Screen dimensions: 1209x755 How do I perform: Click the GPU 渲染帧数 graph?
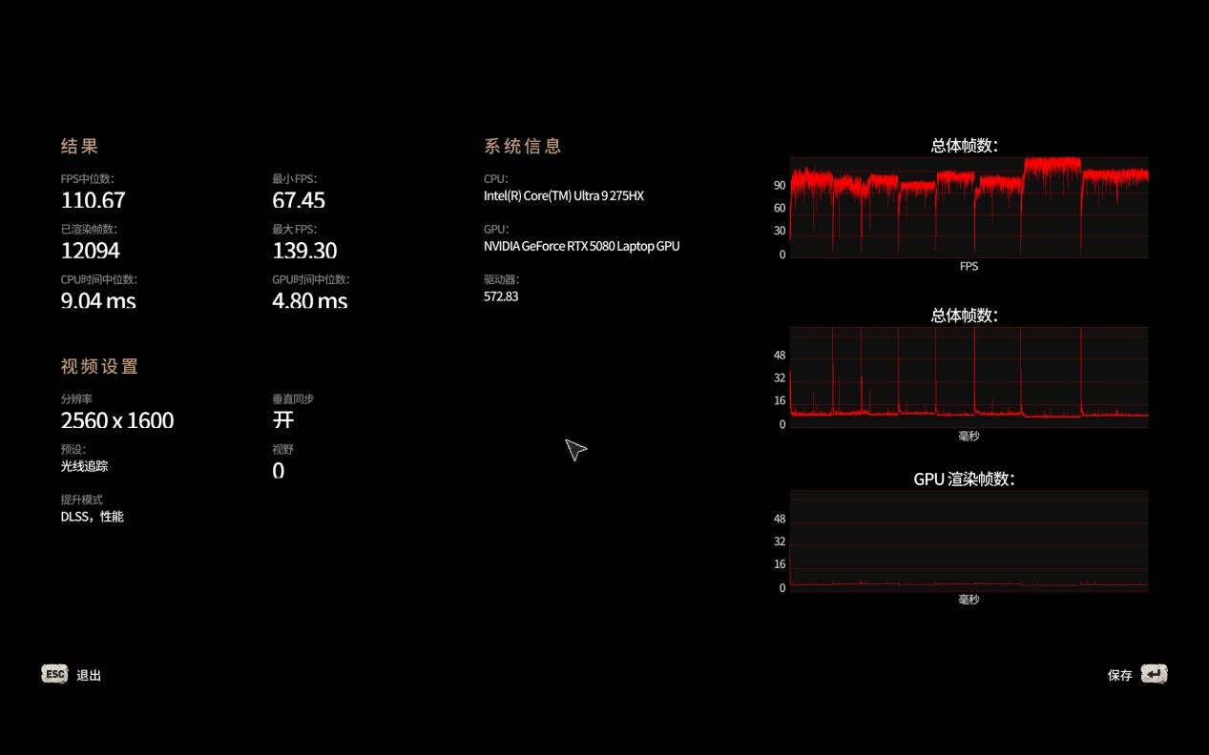pyautogui.click(x=969, y=541)
